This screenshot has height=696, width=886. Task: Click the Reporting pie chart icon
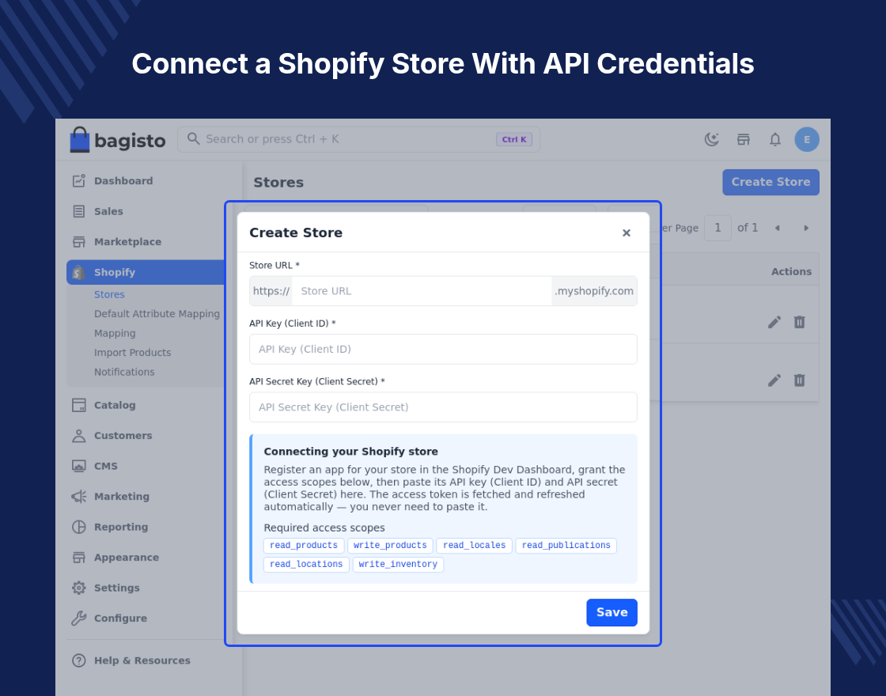coord(78,527)
